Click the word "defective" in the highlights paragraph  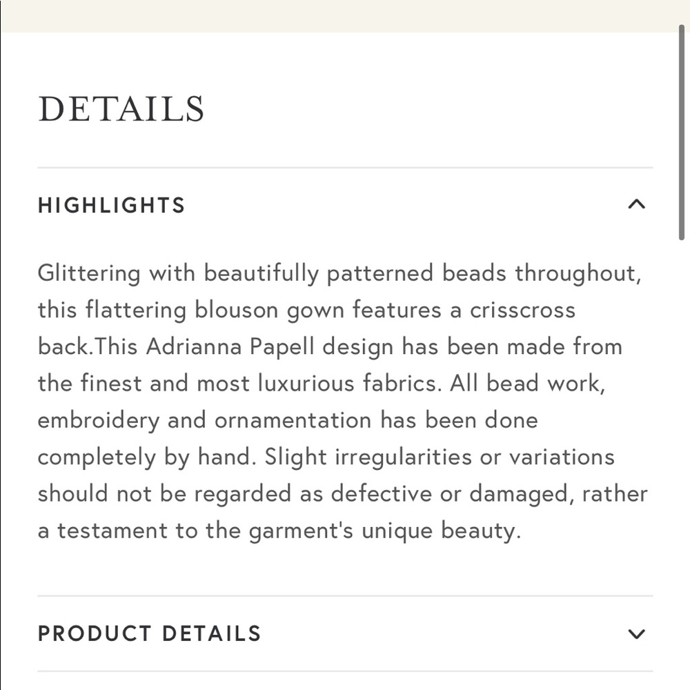382,493
